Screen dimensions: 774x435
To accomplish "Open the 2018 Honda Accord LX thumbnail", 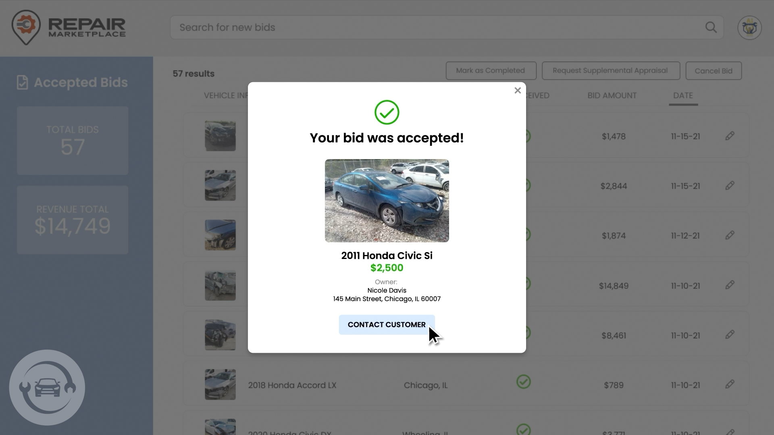I will tap(220, 385).
